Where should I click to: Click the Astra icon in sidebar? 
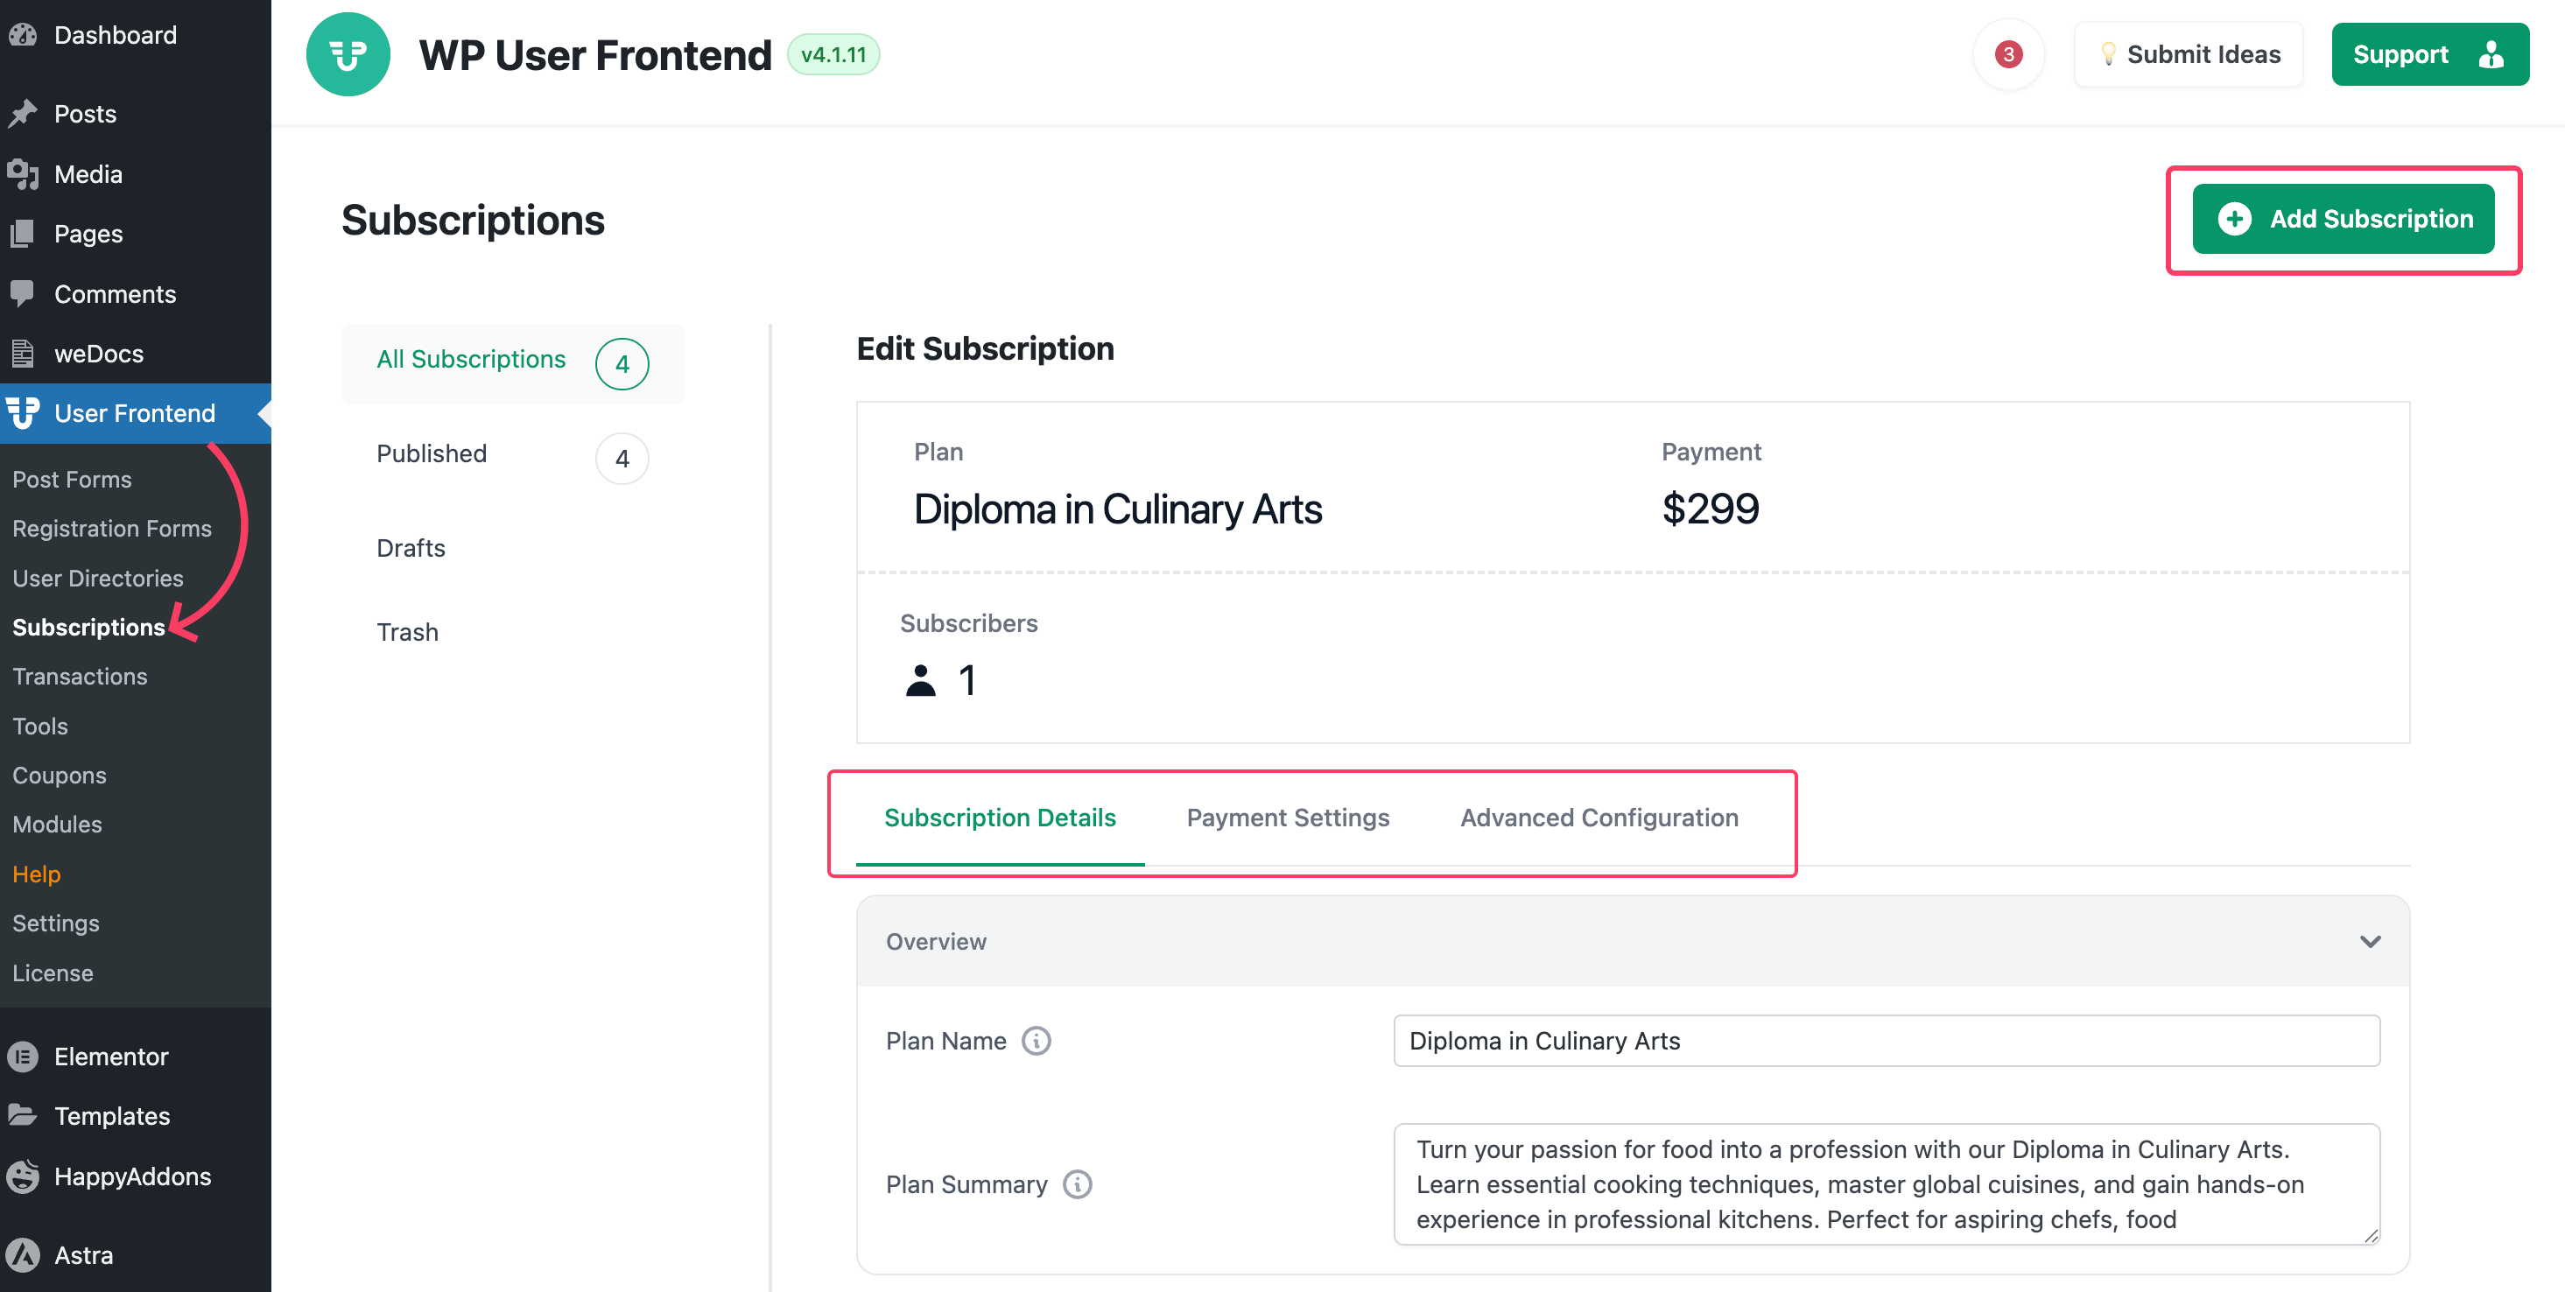[23, 1254]
